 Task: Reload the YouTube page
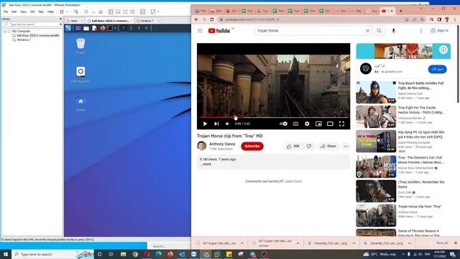click(212, 19)
